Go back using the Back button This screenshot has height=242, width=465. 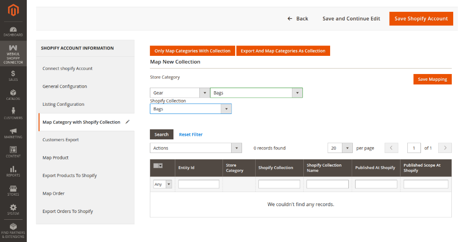(298, 19)
